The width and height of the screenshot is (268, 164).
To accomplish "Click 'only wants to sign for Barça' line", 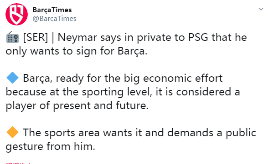I will click(77, 51).
